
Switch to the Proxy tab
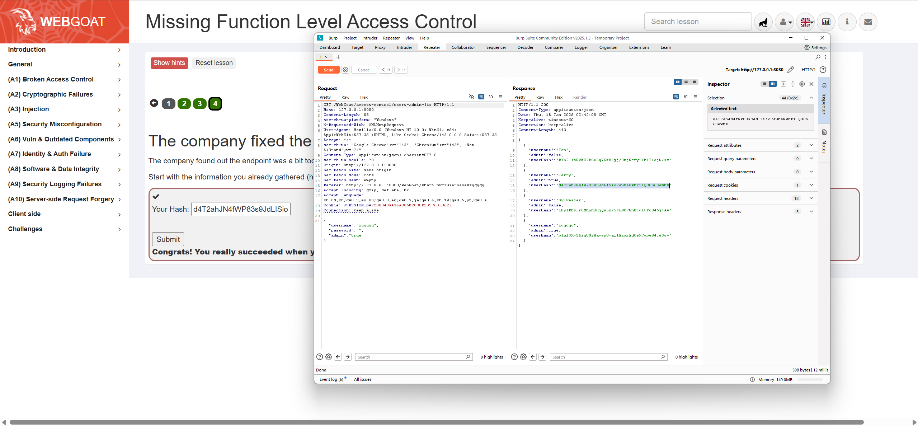[380, 47]
